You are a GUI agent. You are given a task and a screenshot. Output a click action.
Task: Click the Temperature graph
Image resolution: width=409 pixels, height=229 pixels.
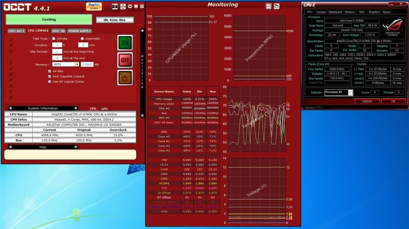point(257,119)
